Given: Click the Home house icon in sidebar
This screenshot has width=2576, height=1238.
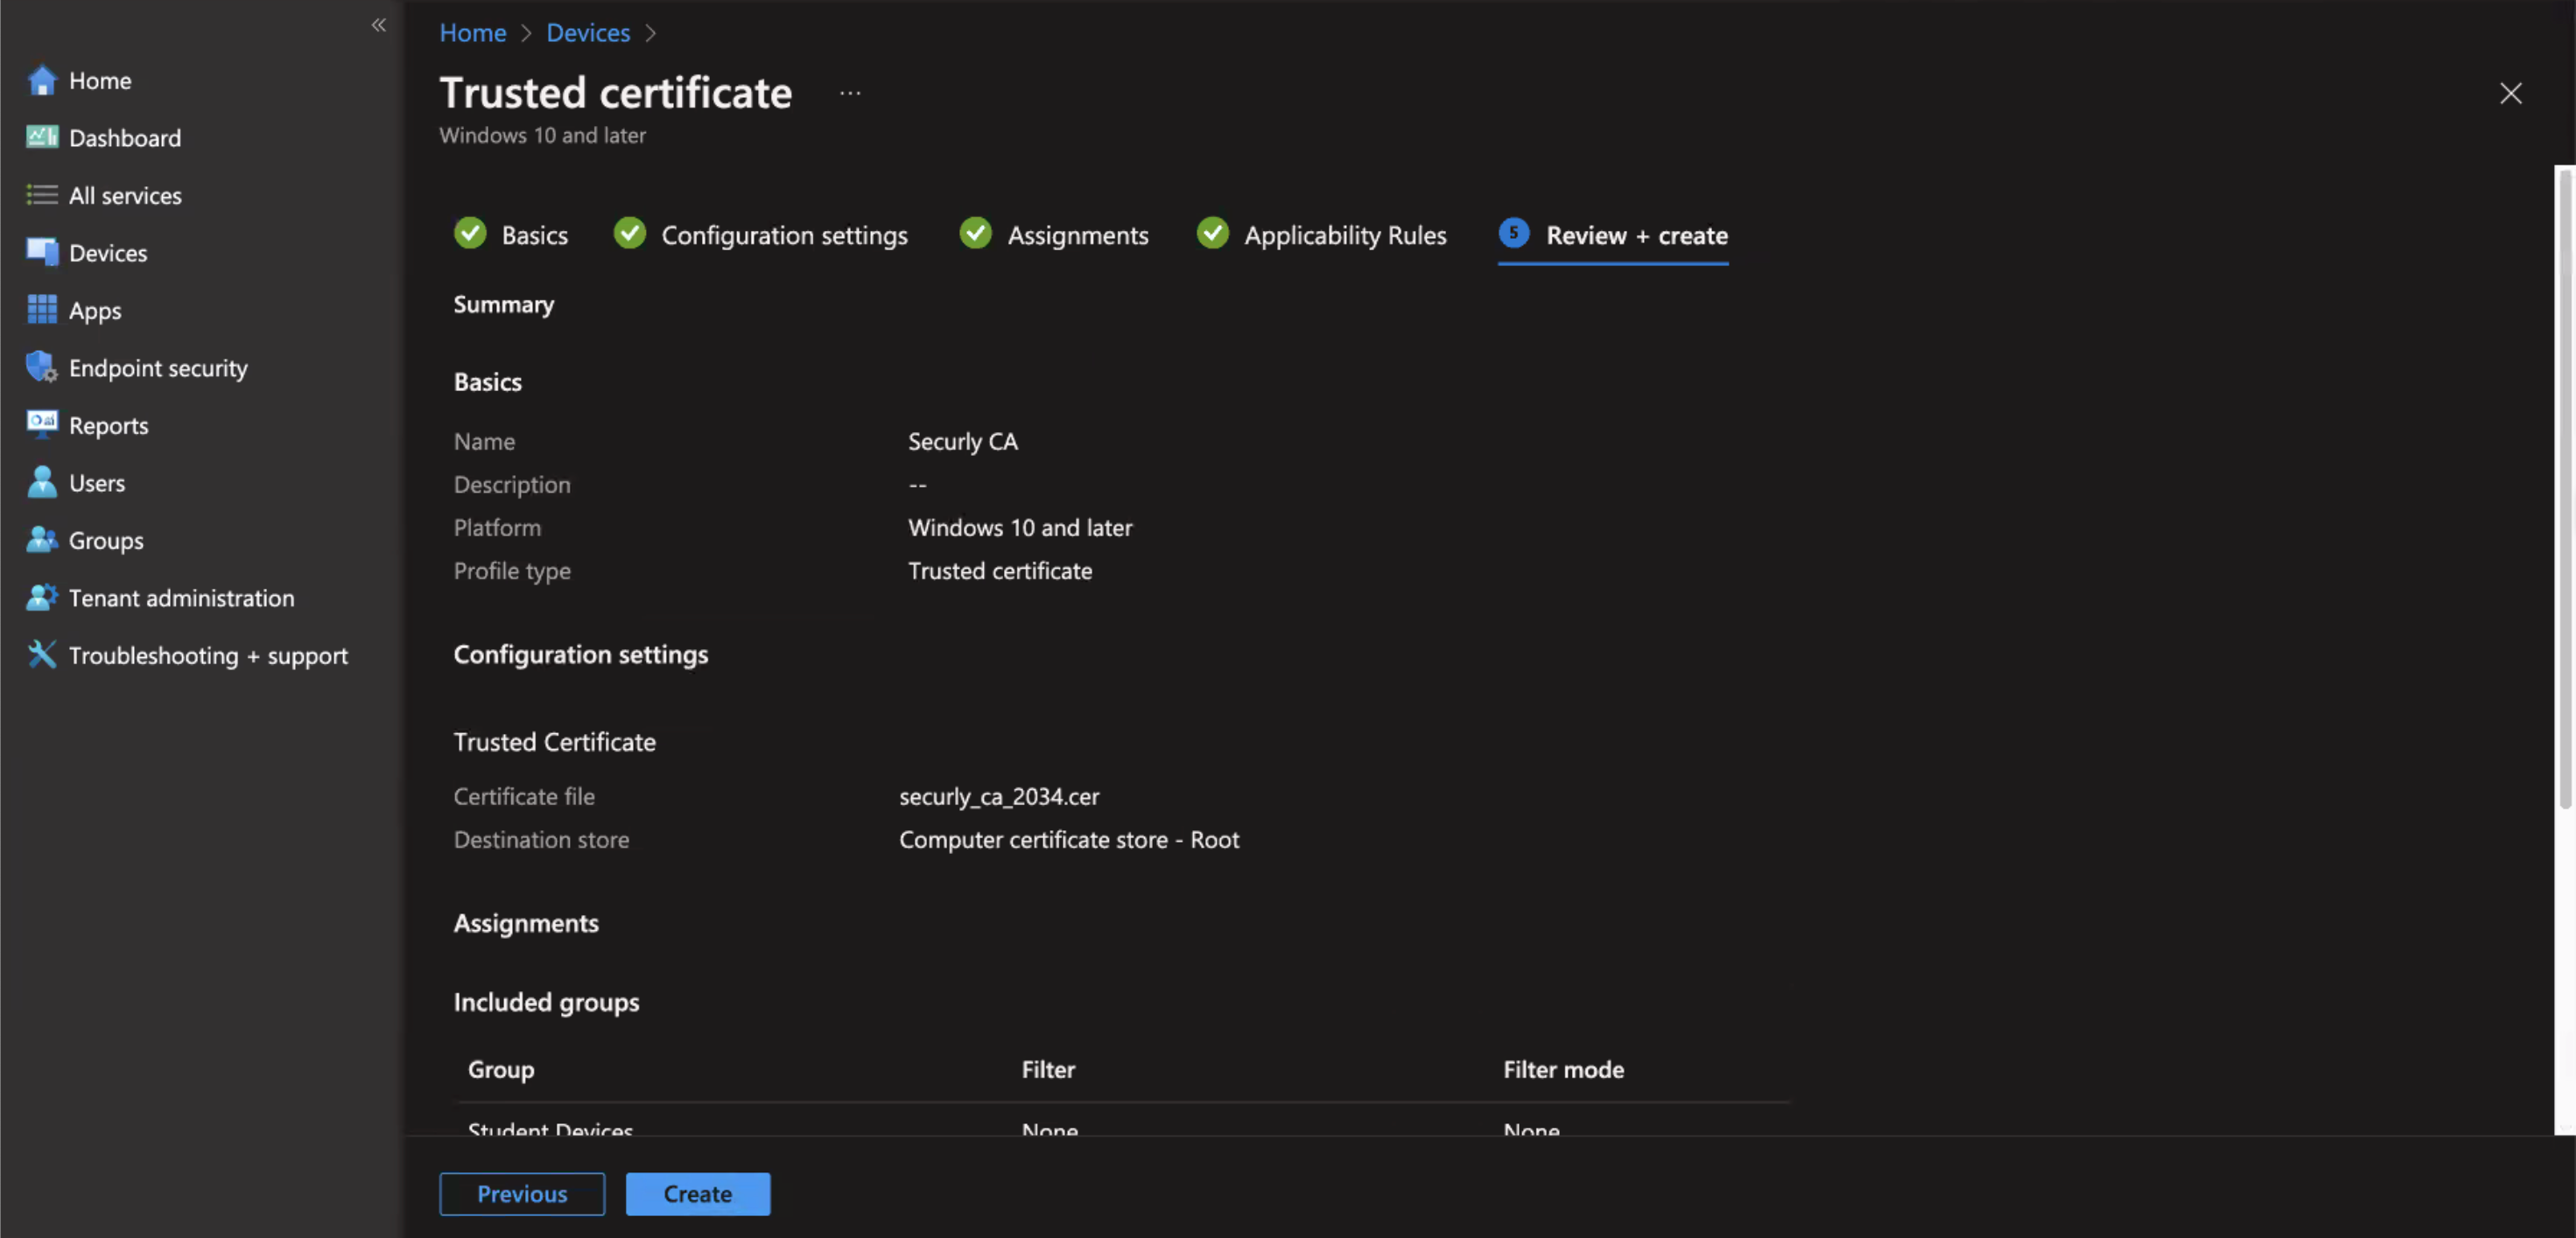Looking at the screenshot, I should (x=42, y=80).
